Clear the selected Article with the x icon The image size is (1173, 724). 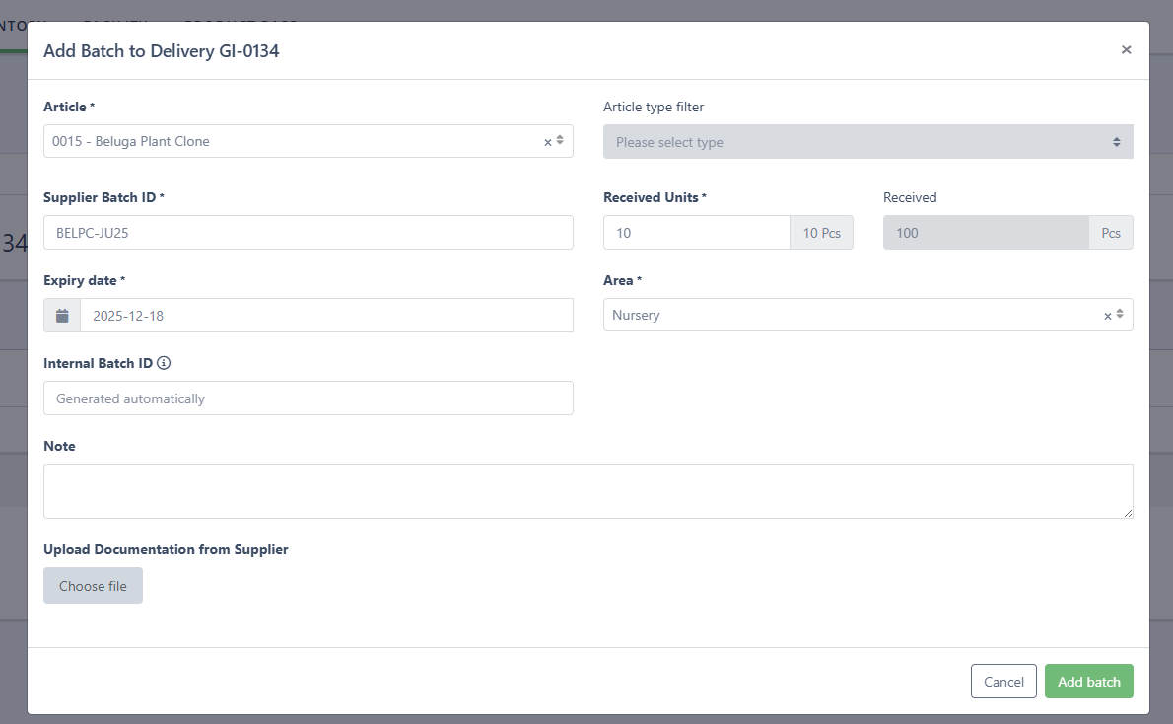click(548, 142)
